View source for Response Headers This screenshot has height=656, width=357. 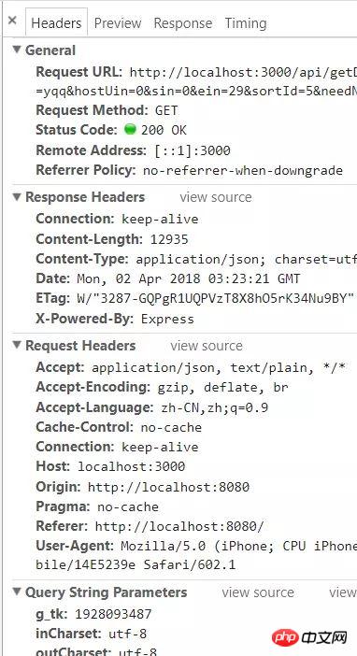coord(216,197)
